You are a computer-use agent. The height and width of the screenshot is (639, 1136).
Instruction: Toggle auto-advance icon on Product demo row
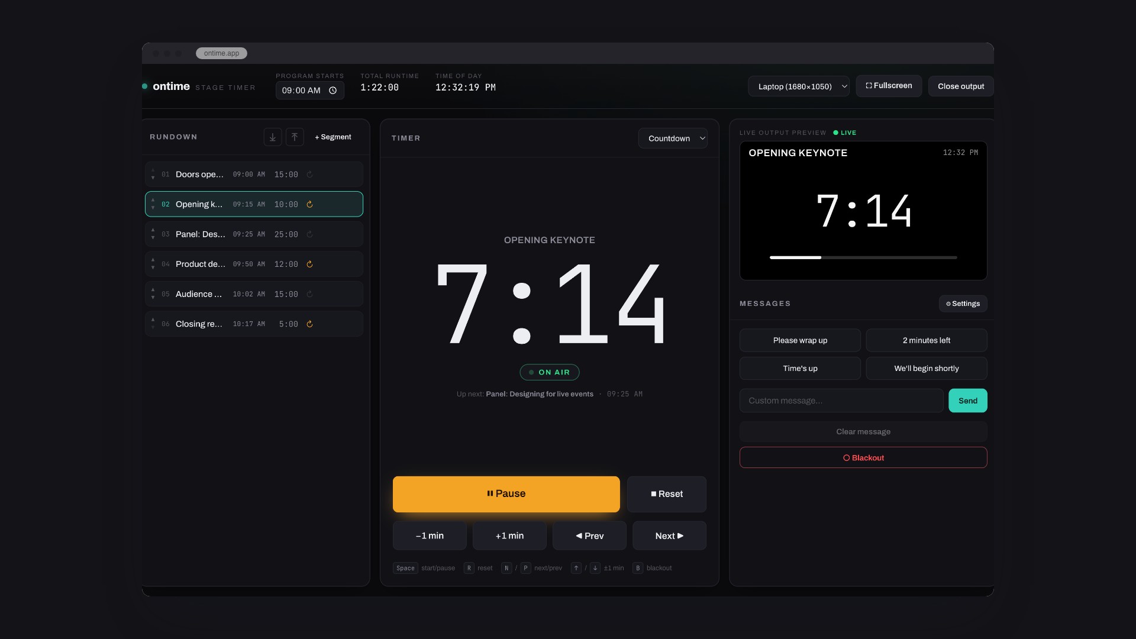tap(309, 264)
